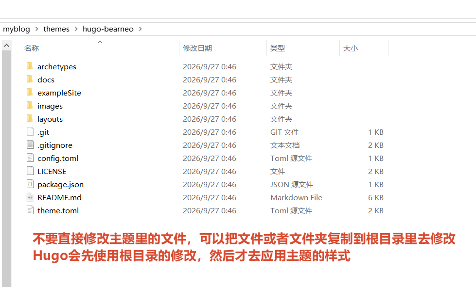
Task: Click the images folder icon
Action: point(30,105)
